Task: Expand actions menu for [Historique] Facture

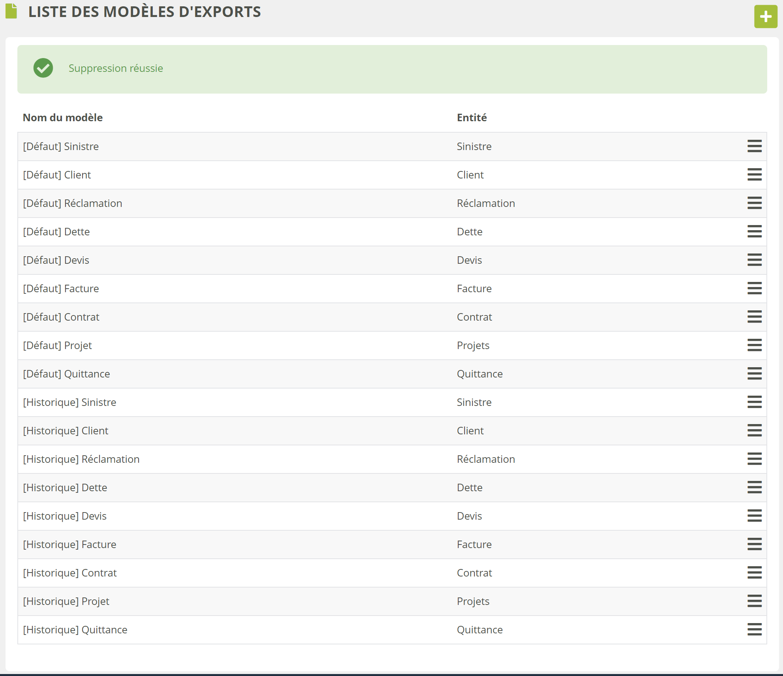Action: click(754, 545)
